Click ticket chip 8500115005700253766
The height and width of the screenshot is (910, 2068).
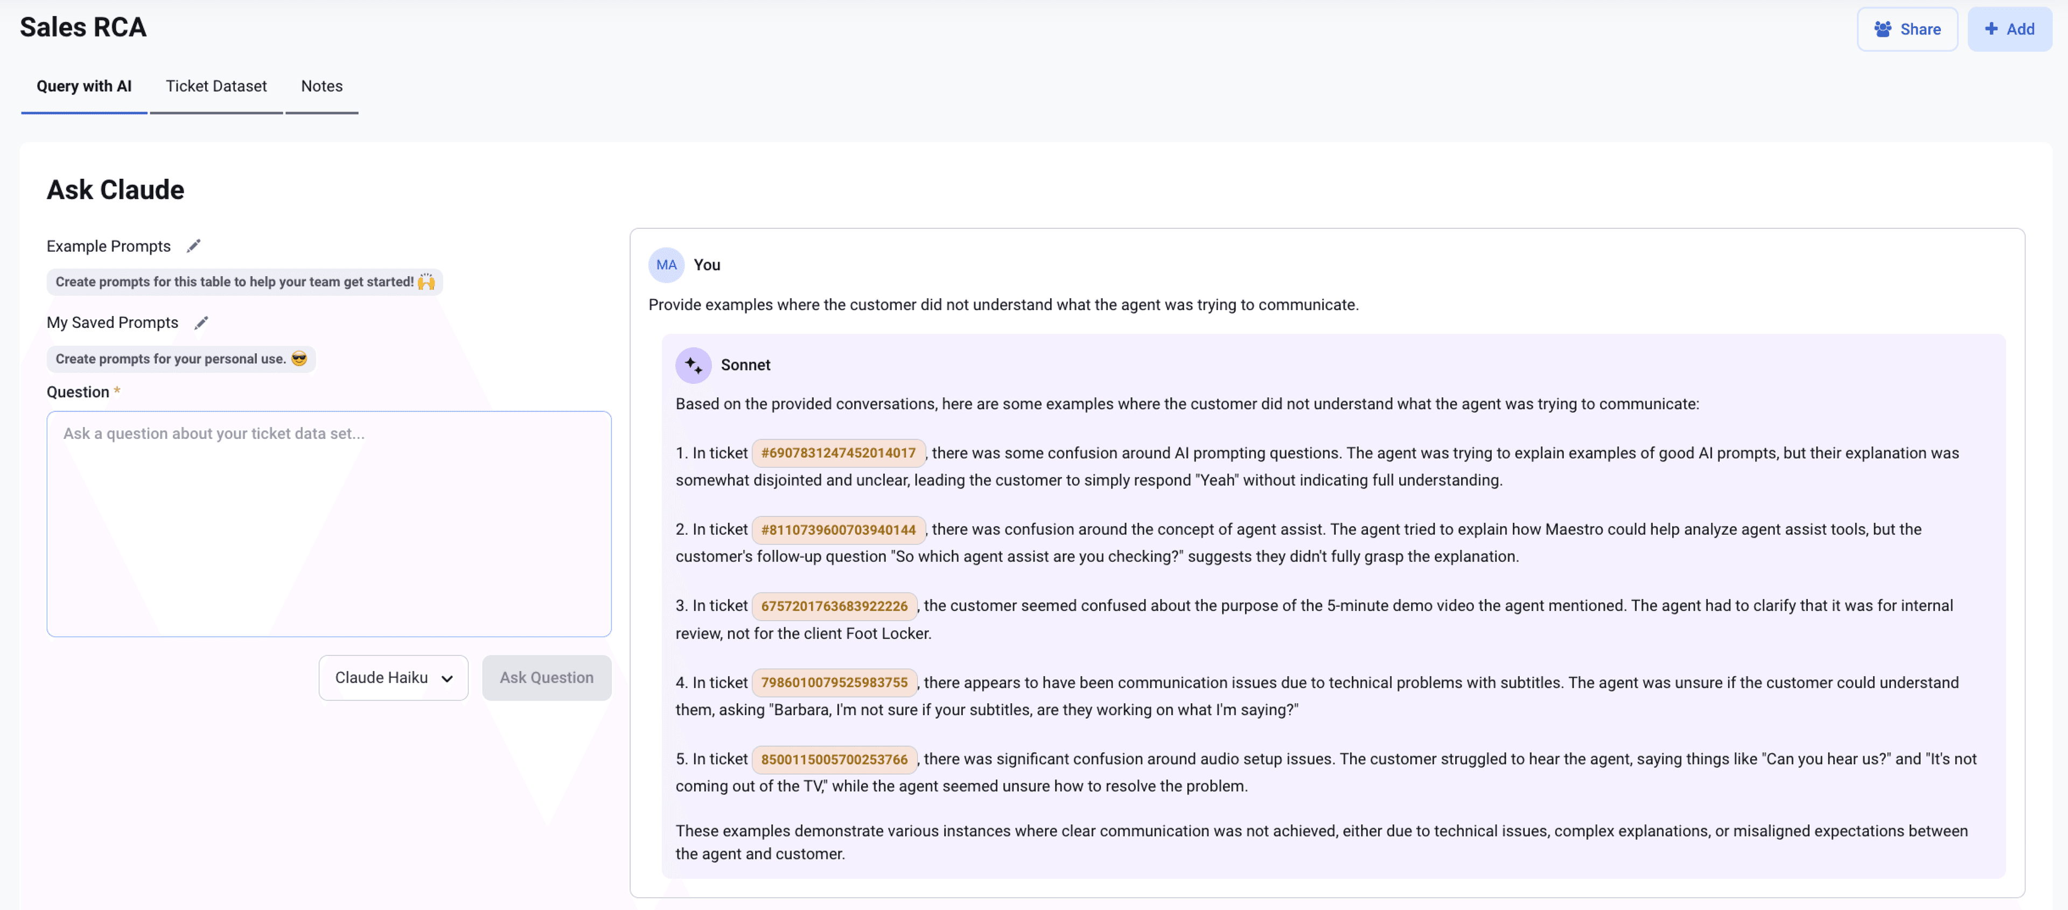coord(833,758)
